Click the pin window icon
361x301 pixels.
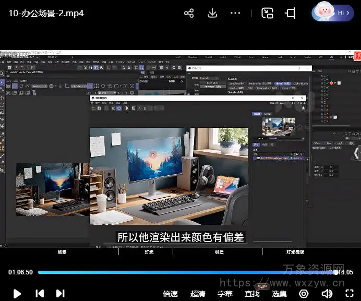[291, 13]
